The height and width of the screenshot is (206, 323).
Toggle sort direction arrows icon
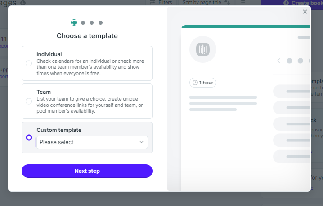point(227,2)
